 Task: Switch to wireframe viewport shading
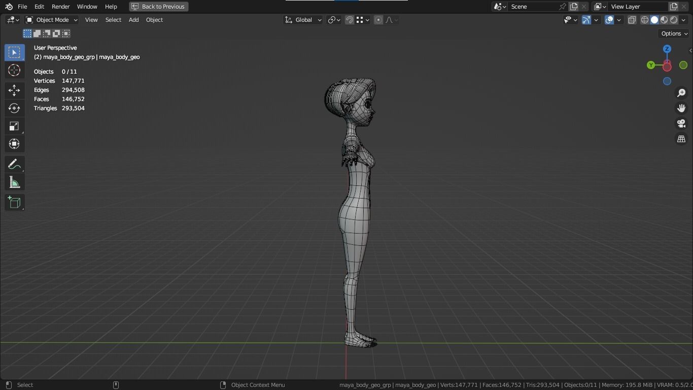[x=645, y=20]
